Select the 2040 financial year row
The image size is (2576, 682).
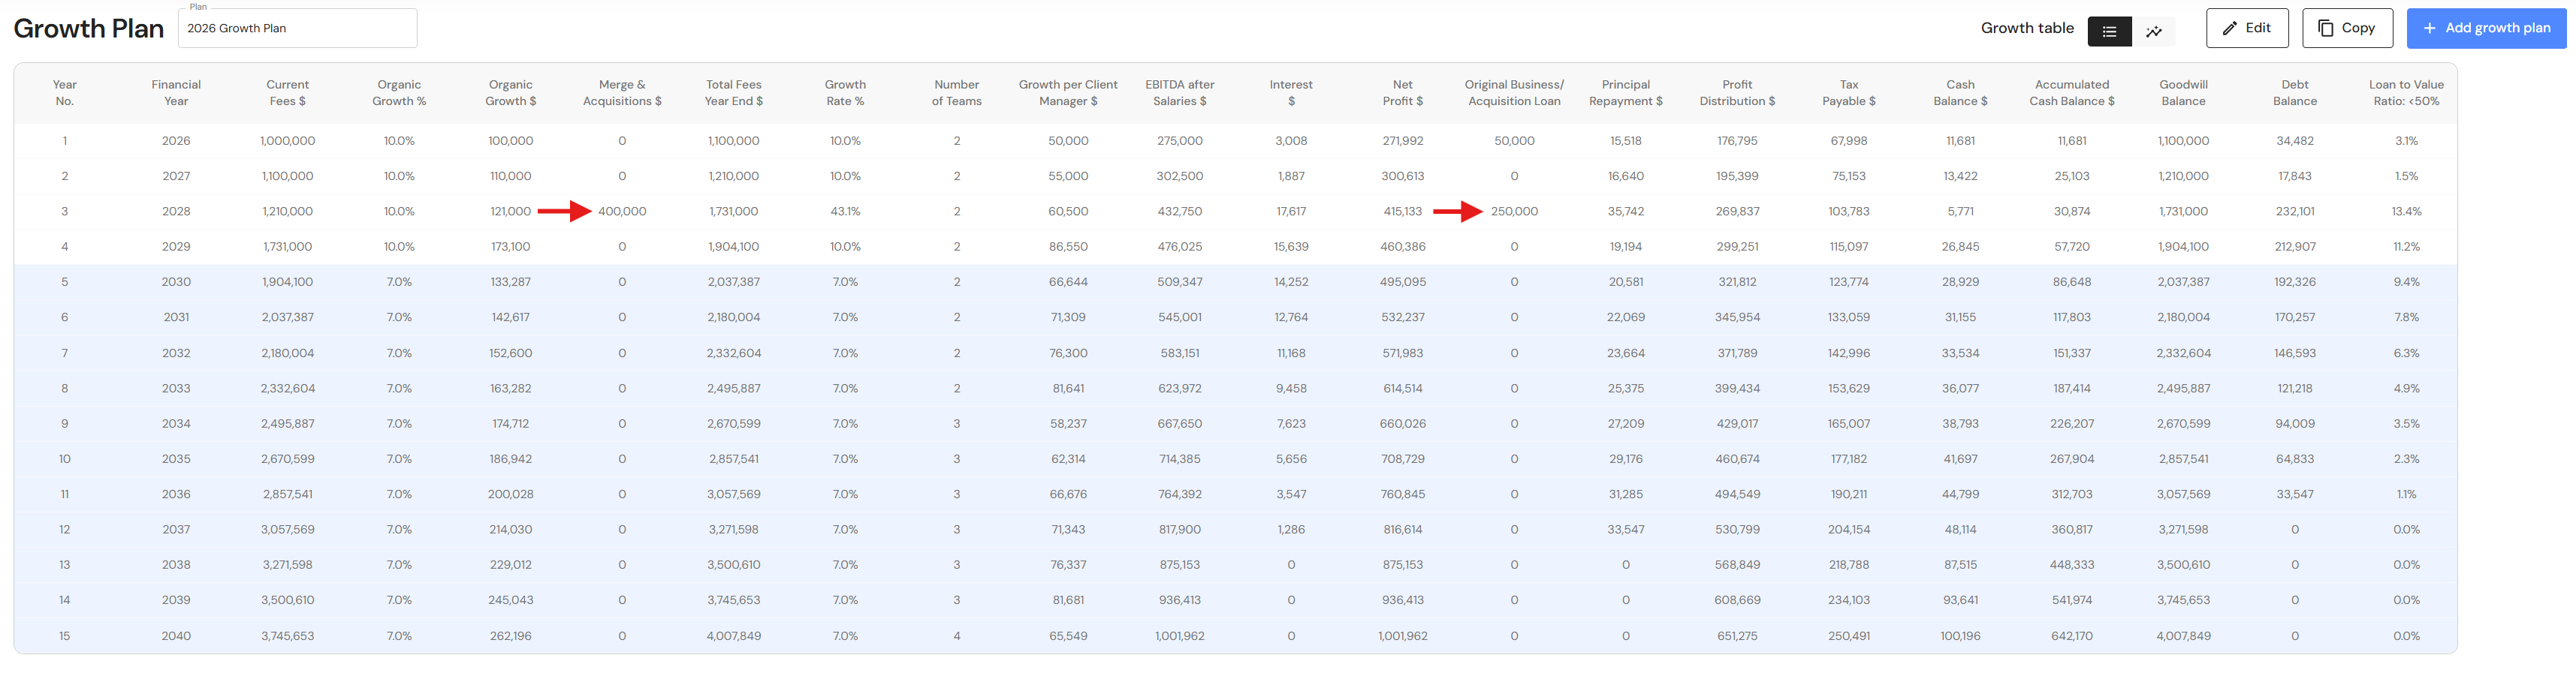(176, 636)
